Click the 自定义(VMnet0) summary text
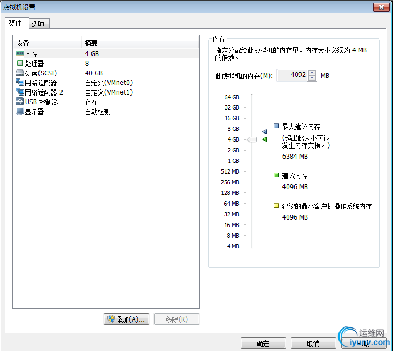The width and height of the screenshot is (393, 351). (x=109, y=83)
